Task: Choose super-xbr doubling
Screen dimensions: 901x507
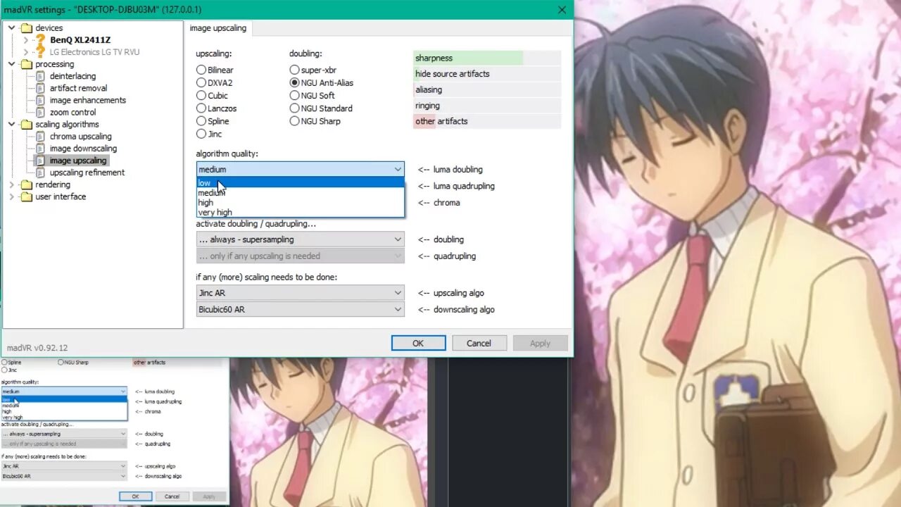Action: click(294, 70)
